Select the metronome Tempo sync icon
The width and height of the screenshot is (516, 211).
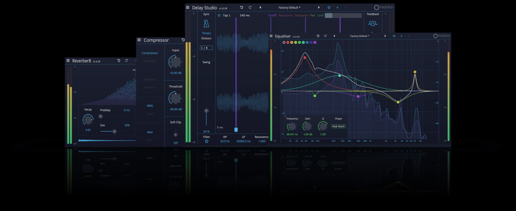[206, 24]
